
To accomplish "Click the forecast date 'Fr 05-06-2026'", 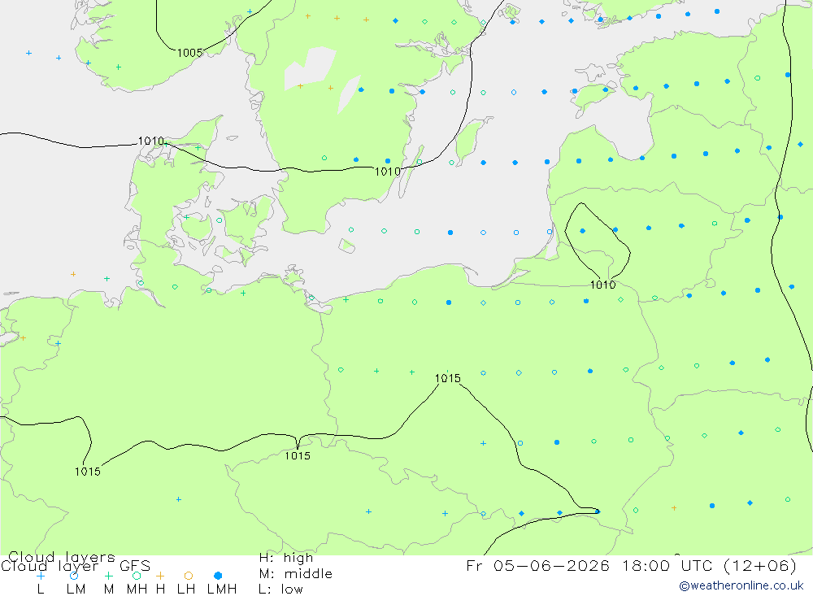I will click(x=537, y=565).
